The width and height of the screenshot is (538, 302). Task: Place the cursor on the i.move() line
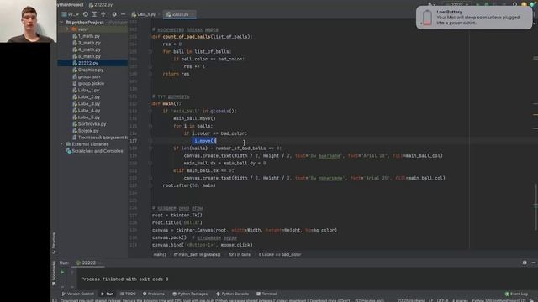[x=205, y=141]
